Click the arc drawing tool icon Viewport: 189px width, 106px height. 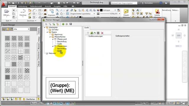[34, 10]
